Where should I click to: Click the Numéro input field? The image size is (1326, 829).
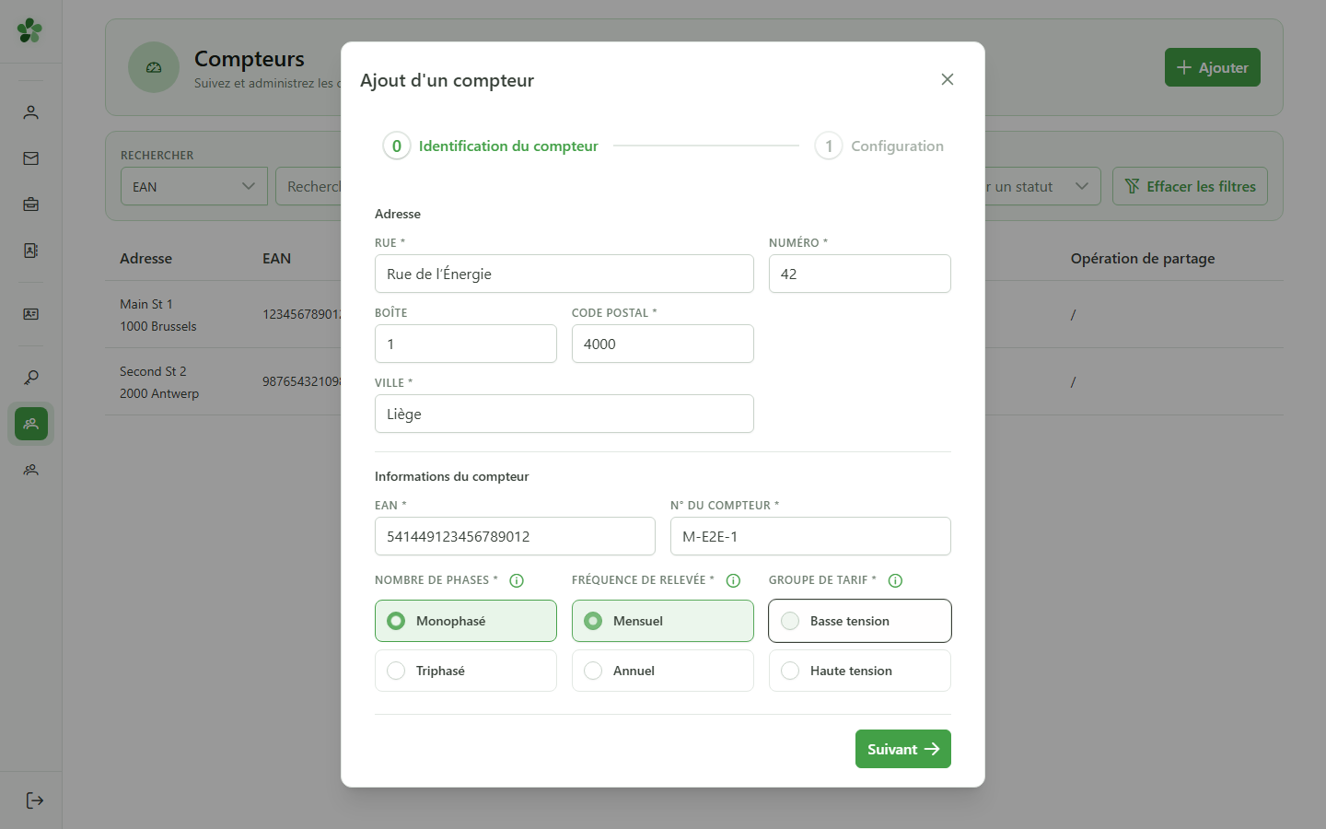(x=860, y=274)
